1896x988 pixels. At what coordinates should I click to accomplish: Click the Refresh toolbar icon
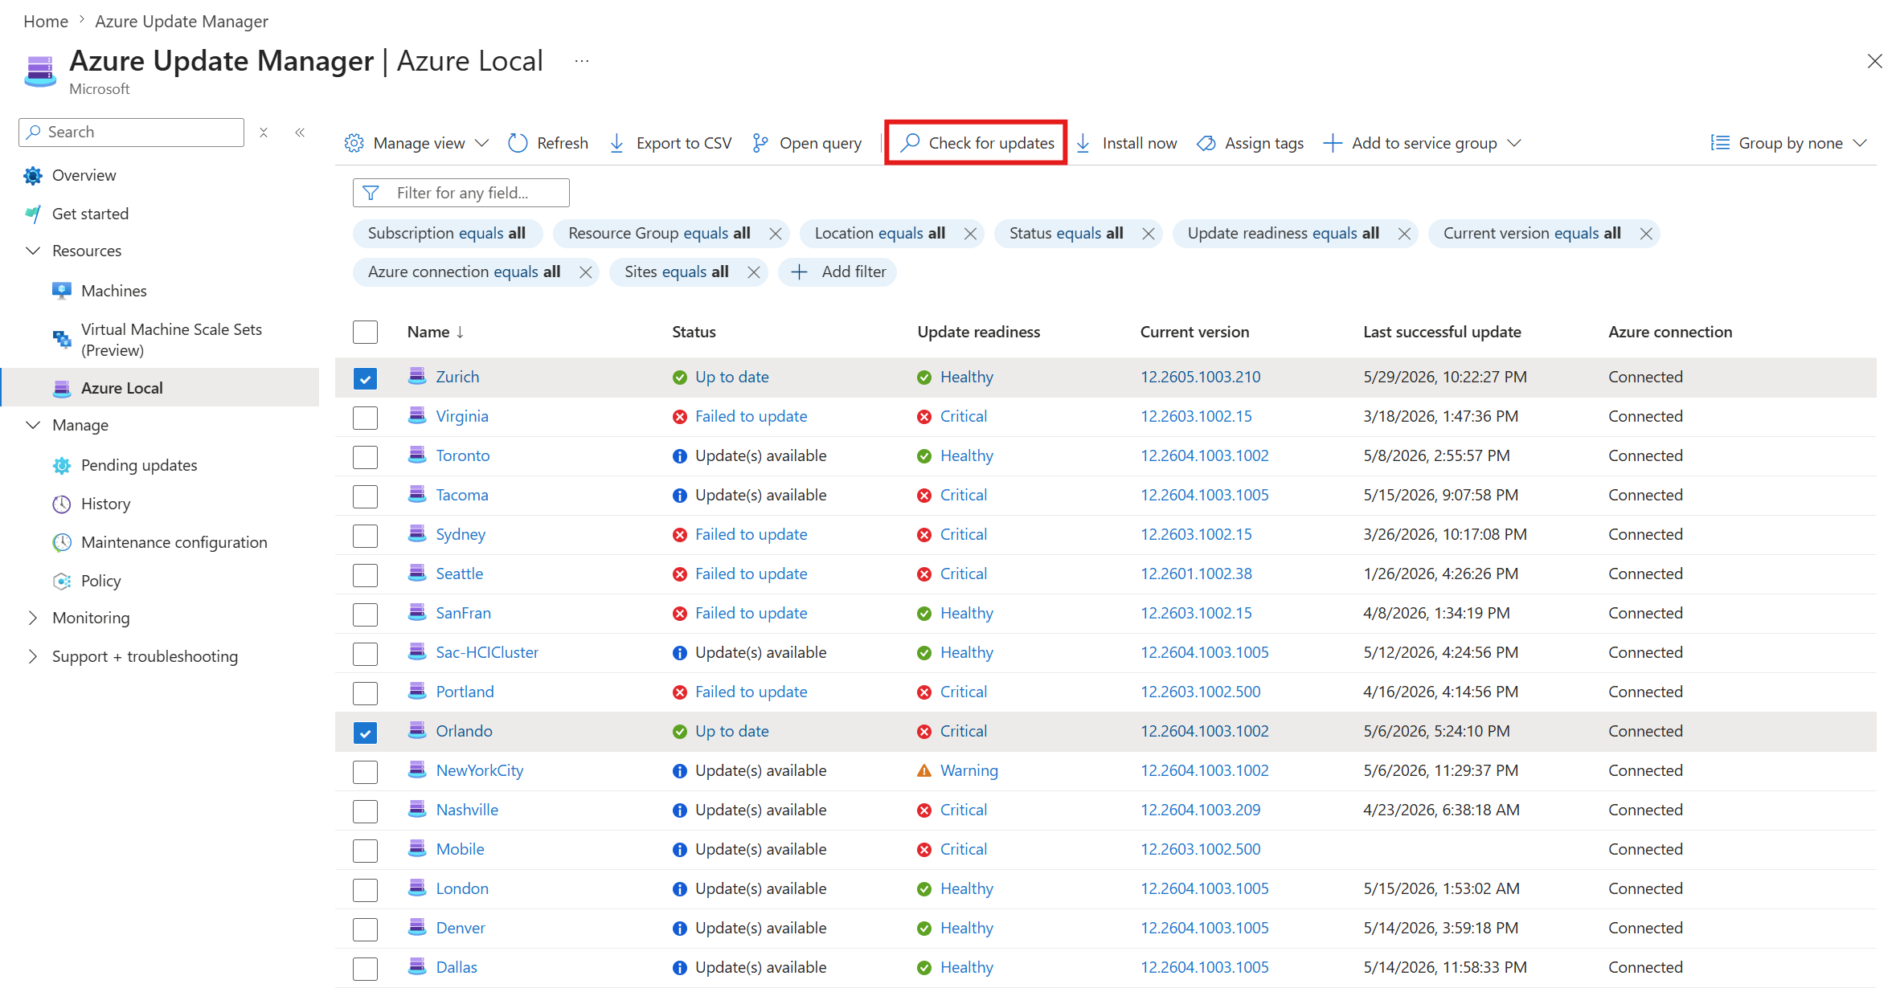pos(518,143)
